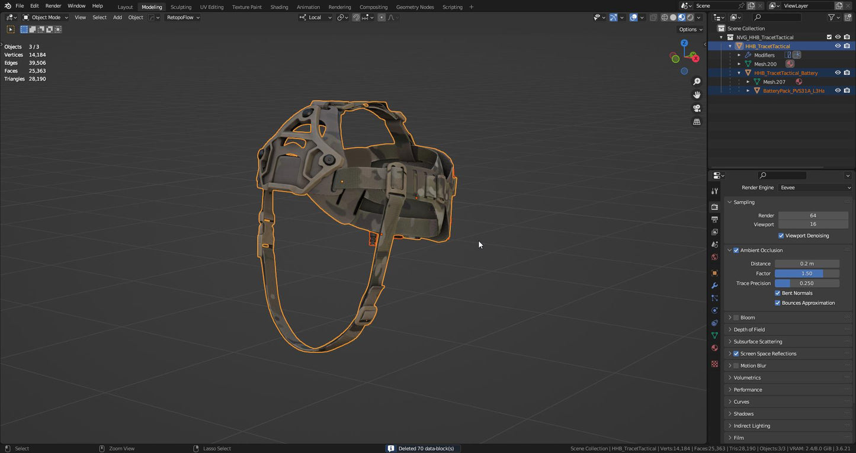
Task: Open the Output properties printer tab
Action: [x=714, y=220]
